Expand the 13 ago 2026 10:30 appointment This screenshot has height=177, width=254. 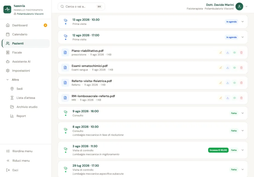243,22
